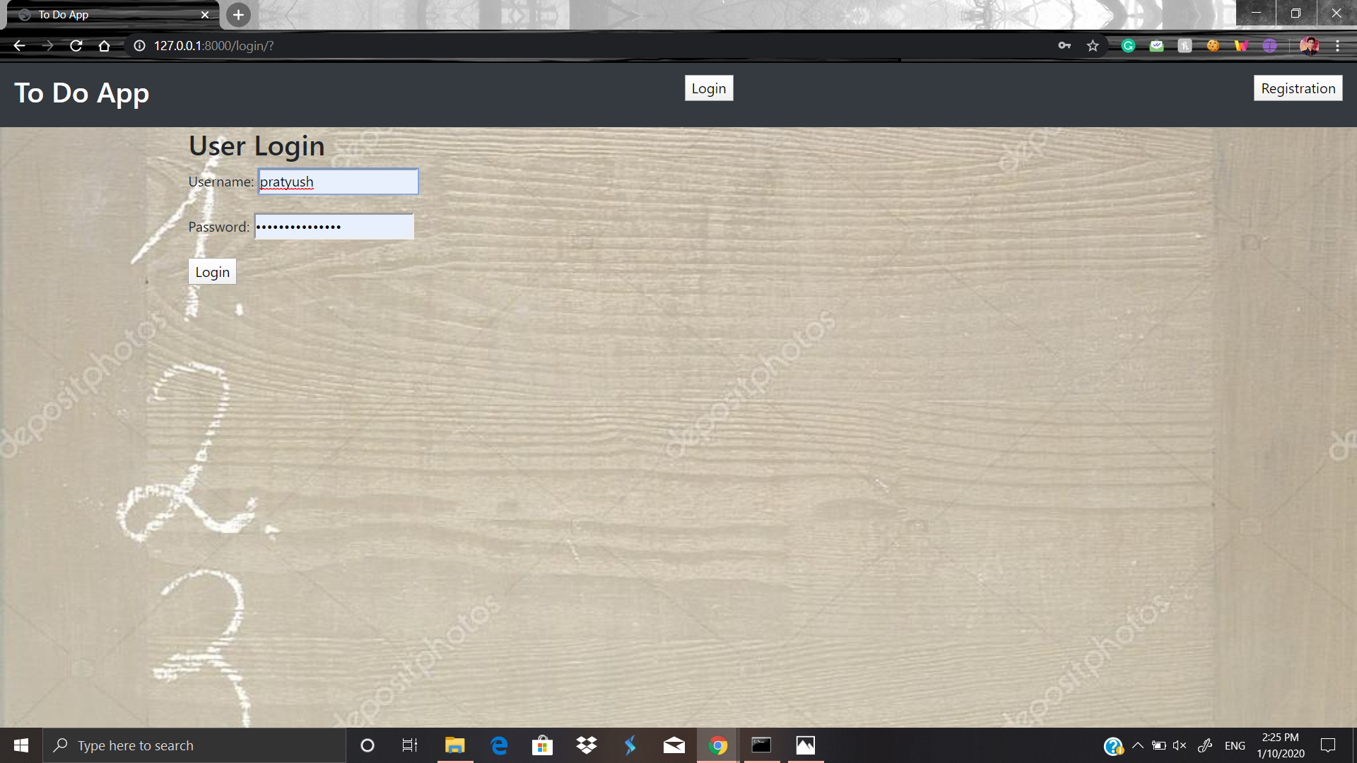Click the browser home icon
This screenshot has height=763, width=1357.
[104, 46]
